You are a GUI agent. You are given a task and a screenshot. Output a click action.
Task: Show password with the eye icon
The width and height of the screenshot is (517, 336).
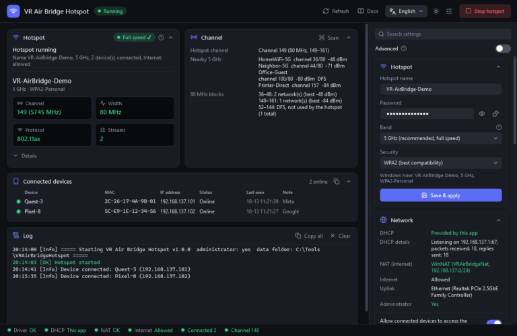482,114
